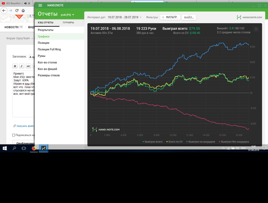Click the '19 223 Руки' hands count
Viewport: 268px width, 203px height.
146,29
